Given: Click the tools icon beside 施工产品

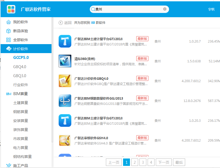Looking at the screenshot, I should point(9,166).
